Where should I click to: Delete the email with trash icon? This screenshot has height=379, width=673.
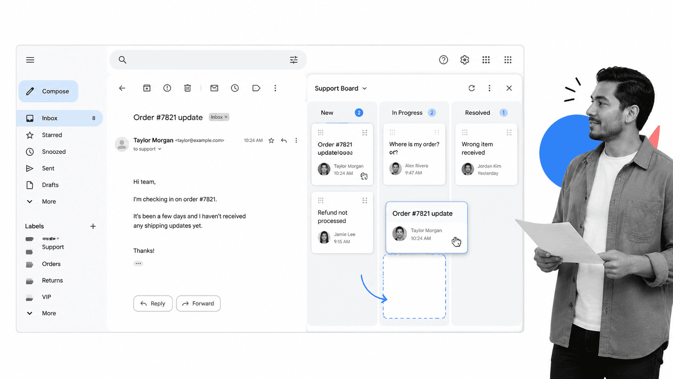pyautogui.click(x=188, y=88)
